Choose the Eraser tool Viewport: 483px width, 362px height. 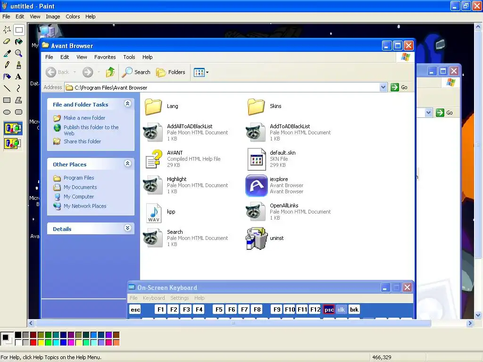click(7, 41)
